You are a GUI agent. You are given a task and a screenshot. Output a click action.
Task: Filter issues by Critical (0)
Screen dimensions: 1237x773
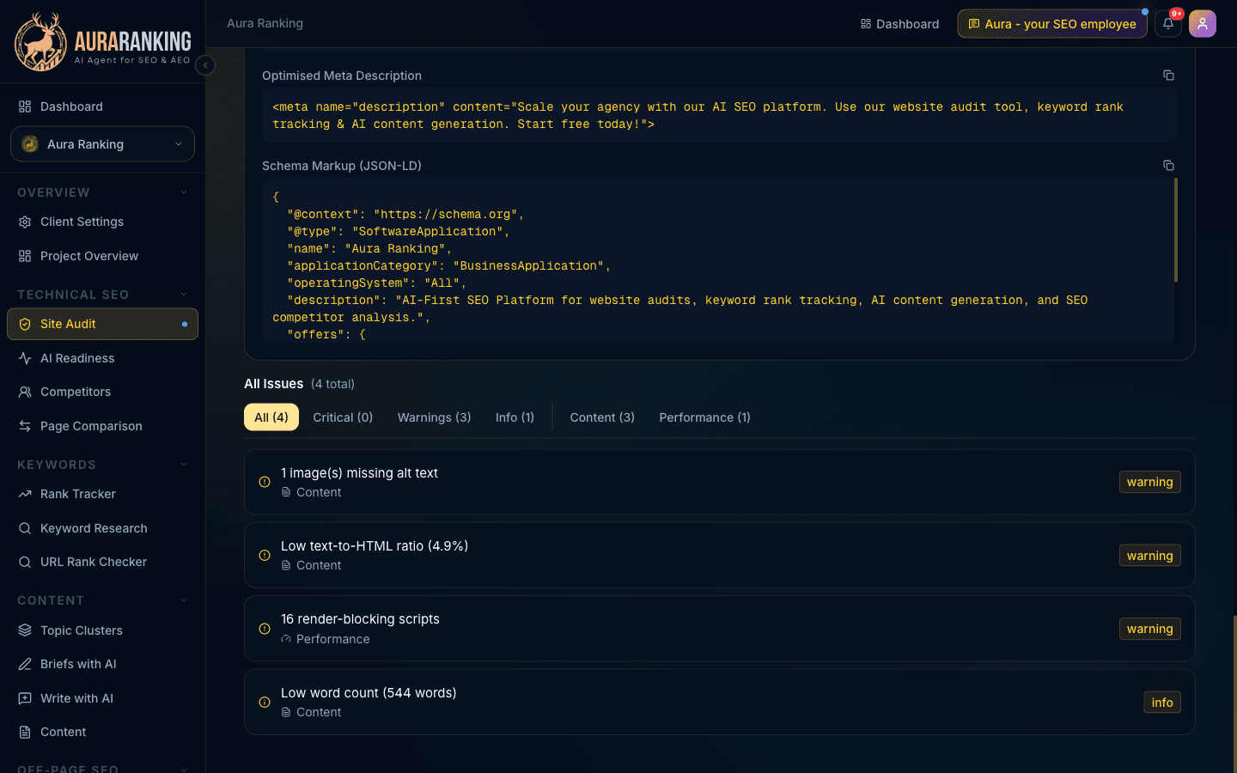(343, 417)
